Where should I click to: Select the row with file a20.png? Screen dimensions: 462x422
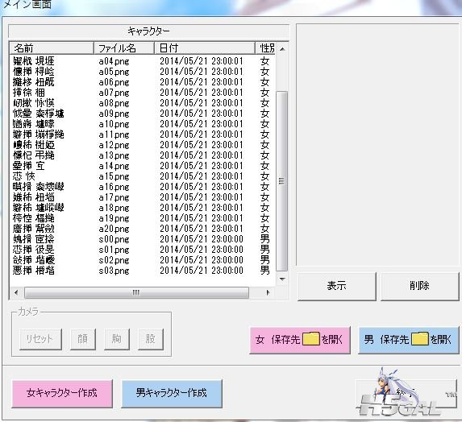pos(143,229)
